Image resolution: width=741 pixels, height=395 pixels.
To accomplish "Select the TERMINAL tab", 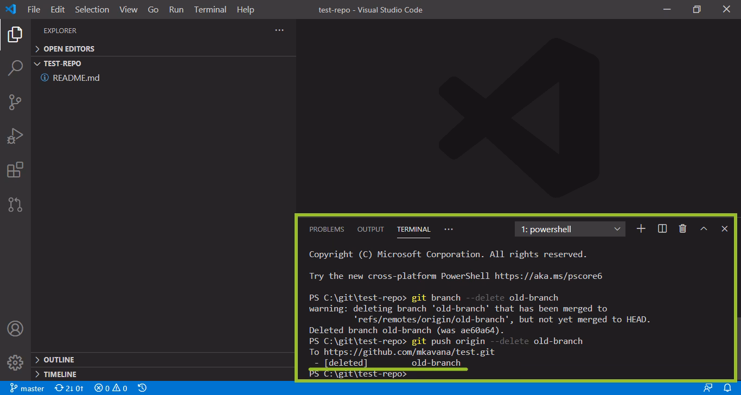I will [413, 230].
